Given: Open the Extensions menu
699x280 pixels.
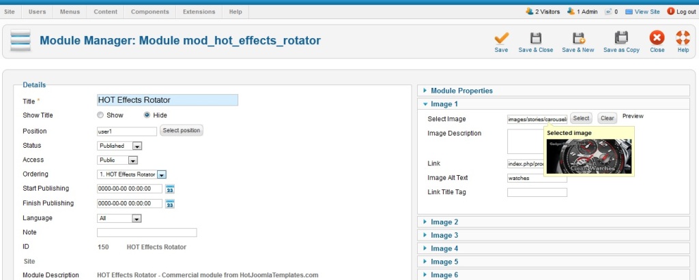Looking at the screenshot, I should point(199,12).
